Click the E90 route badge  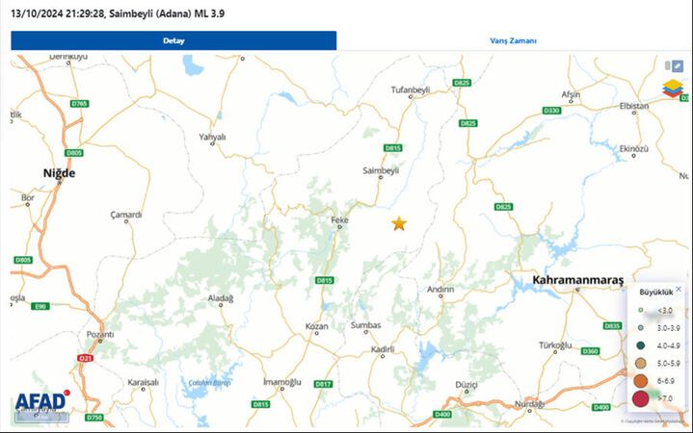click(x=40, y=306)
